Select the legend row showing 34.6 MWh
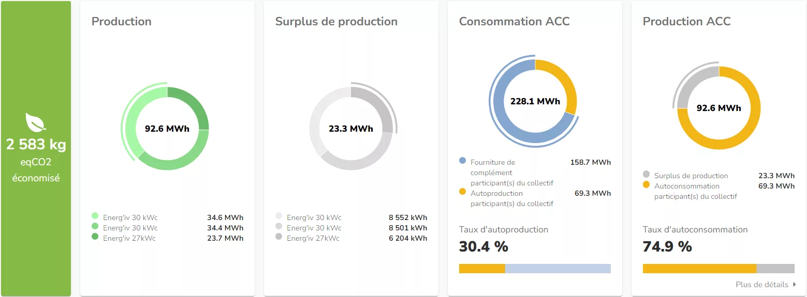The image size is (807, 297). tap(167, 217)
